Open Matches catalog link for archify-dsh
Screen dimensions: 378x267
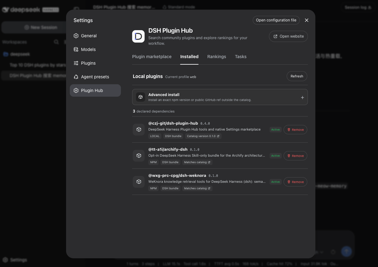click(197, 162)
